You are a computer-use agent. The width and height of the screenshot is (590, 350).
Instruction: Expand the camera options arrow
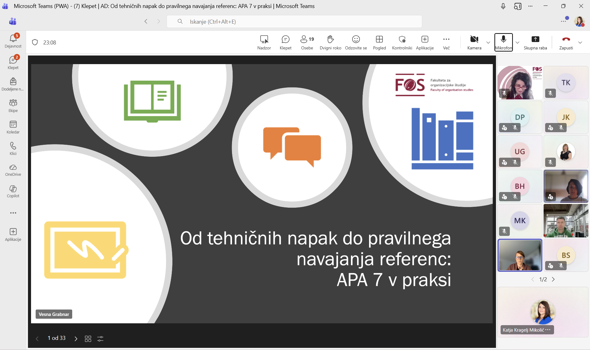click(488, 42)
